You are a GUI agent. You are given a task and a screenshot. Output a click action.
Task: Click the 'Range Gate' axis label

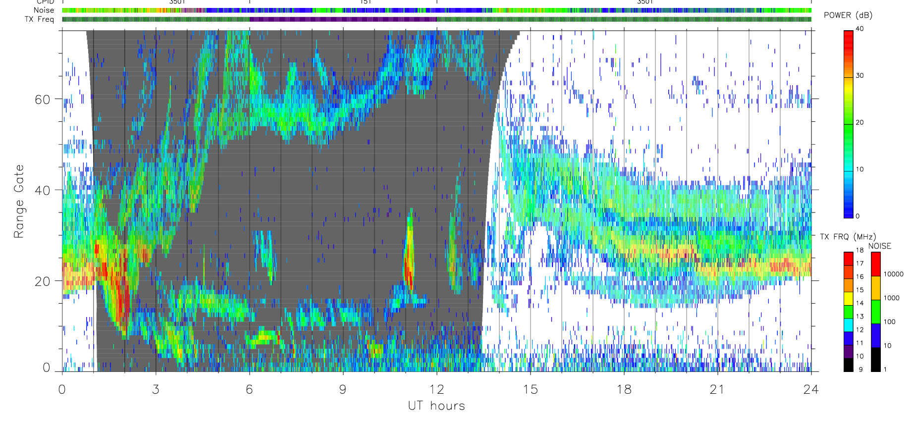(x=19, y=201)
